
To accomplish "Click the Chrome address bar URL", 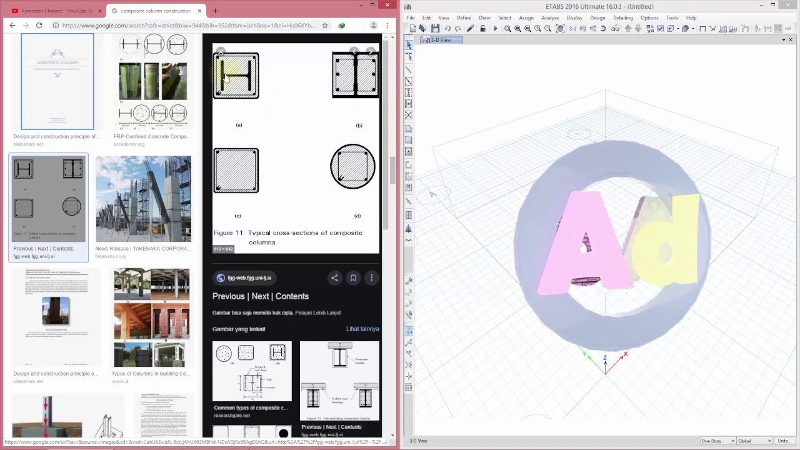I will (x=189, y=26).
